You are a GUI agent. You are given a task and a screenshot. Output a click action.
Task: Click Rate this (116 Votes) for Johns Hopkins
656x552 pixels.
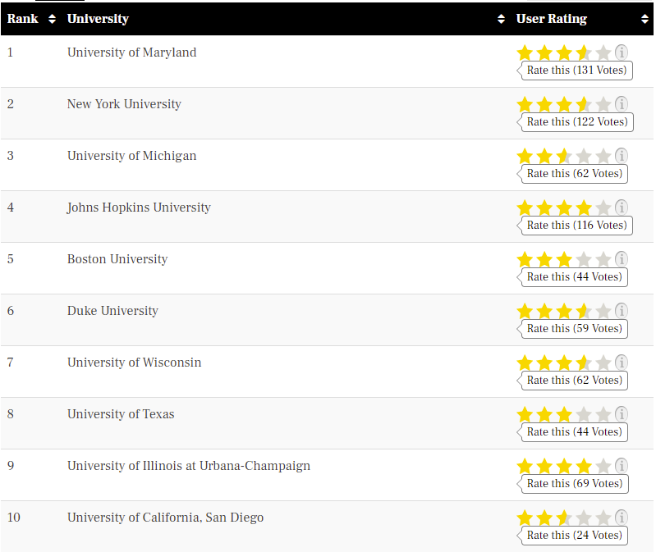tap(576, 226)
